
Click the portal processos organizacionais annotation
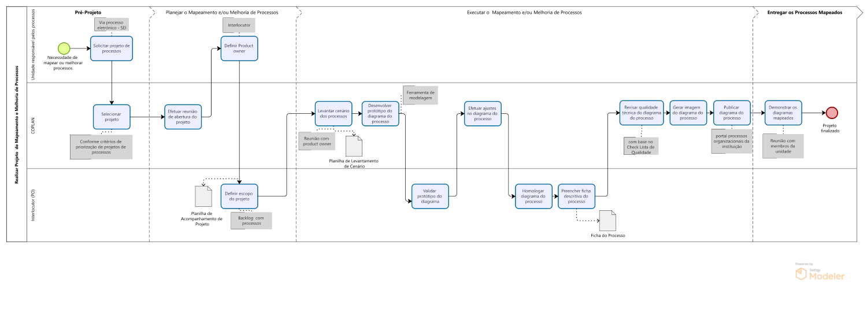tap(731, 141)
